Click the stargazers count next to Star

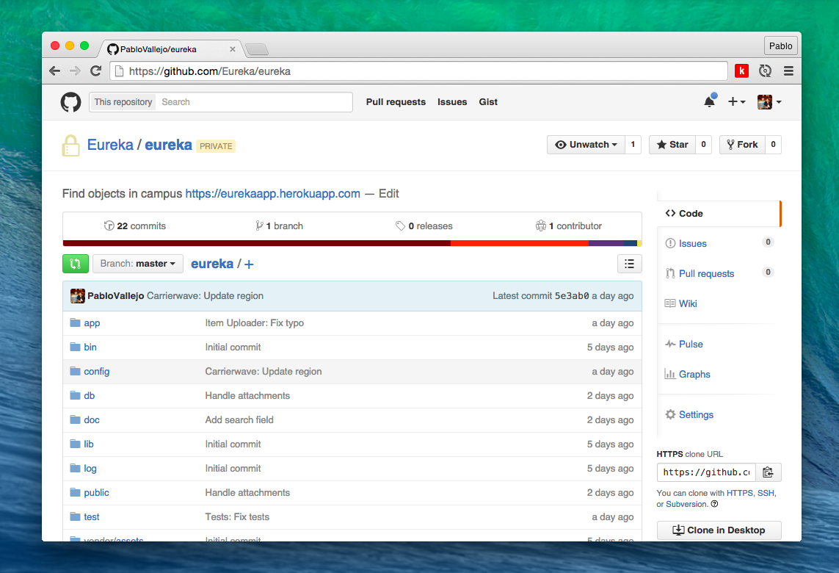click(703, 145)
